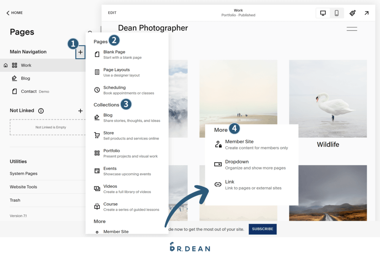Switch to desktop device preview
This screenshot has width=380, height=257.
pos(323,13)
